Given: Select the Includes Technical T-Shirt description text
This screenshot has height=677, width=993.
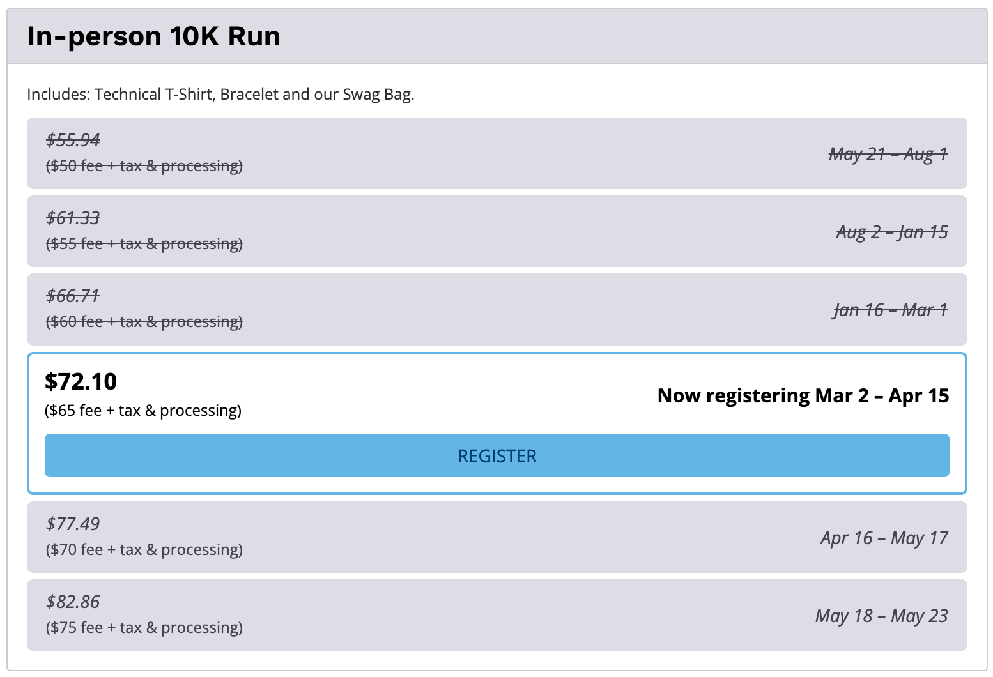Looking at the screenshot, I should (220, 95).
